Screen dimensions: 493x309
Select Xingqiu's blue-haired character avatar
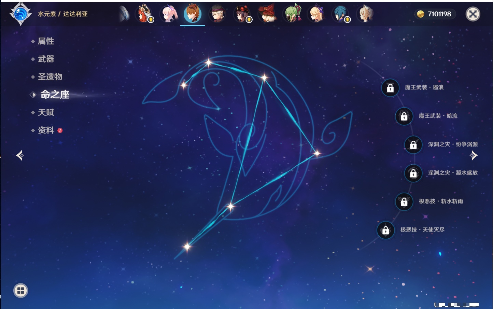[341, 14]
